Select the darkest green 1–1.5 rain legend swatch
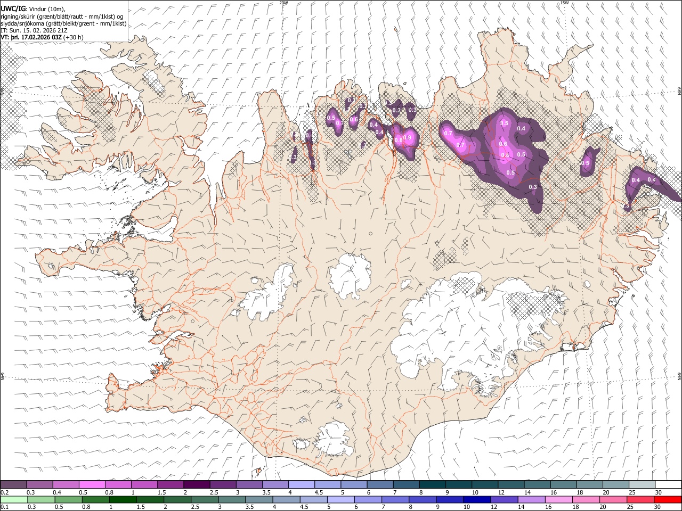 click(x=123, y=499)
